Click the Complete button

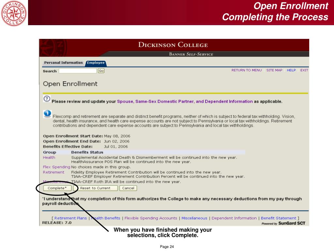[57, 188]
